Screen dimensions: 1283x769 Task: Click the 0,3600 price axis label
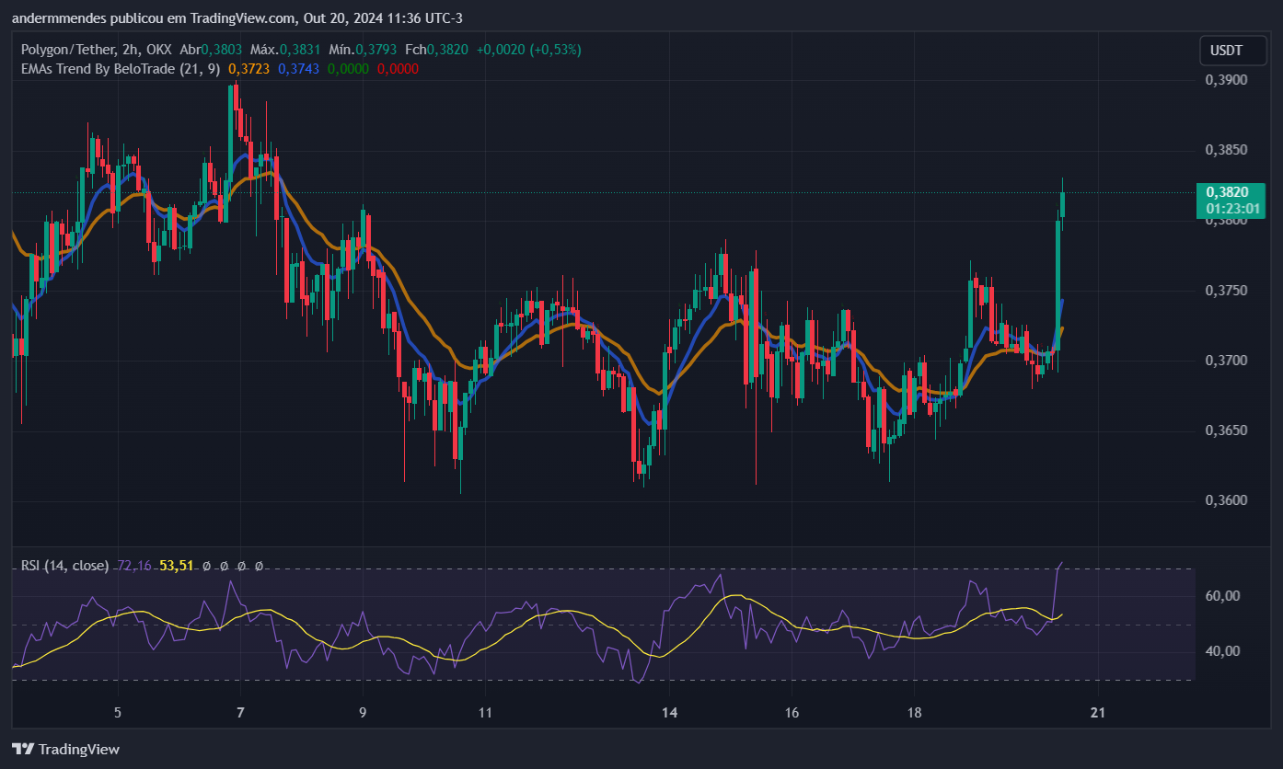pos(1225,500)
